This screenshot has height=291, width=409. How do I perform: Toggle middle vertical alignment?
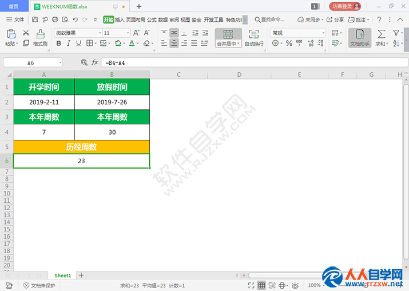click(x=174, y=33)
